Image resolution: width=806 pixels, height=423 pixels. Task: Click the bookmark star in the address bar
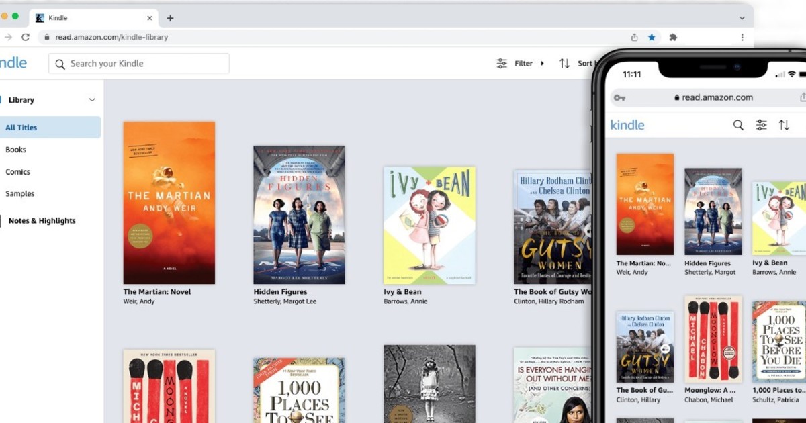(652, 38)
